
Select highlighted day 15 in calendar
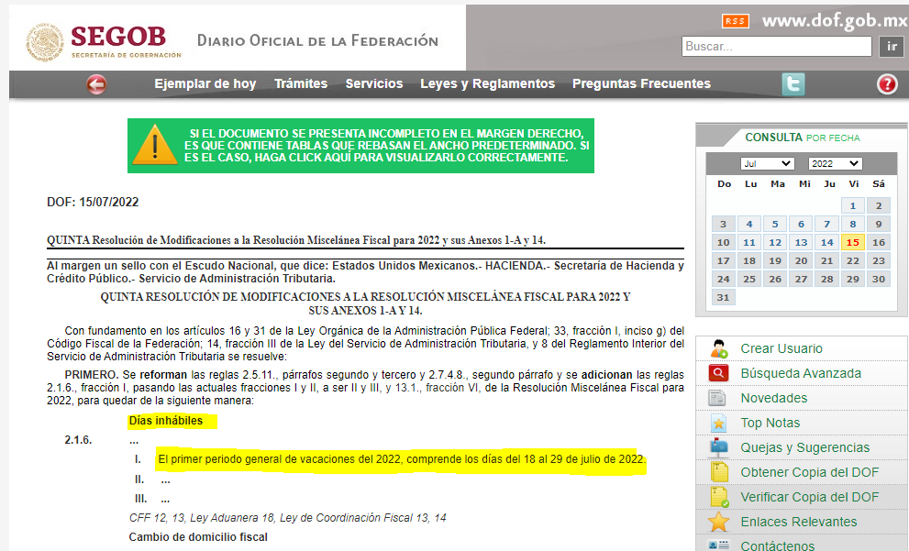click(x=853, y=242)
